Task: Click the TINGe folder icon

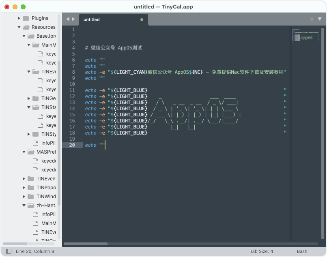Action: click(36, 99)
